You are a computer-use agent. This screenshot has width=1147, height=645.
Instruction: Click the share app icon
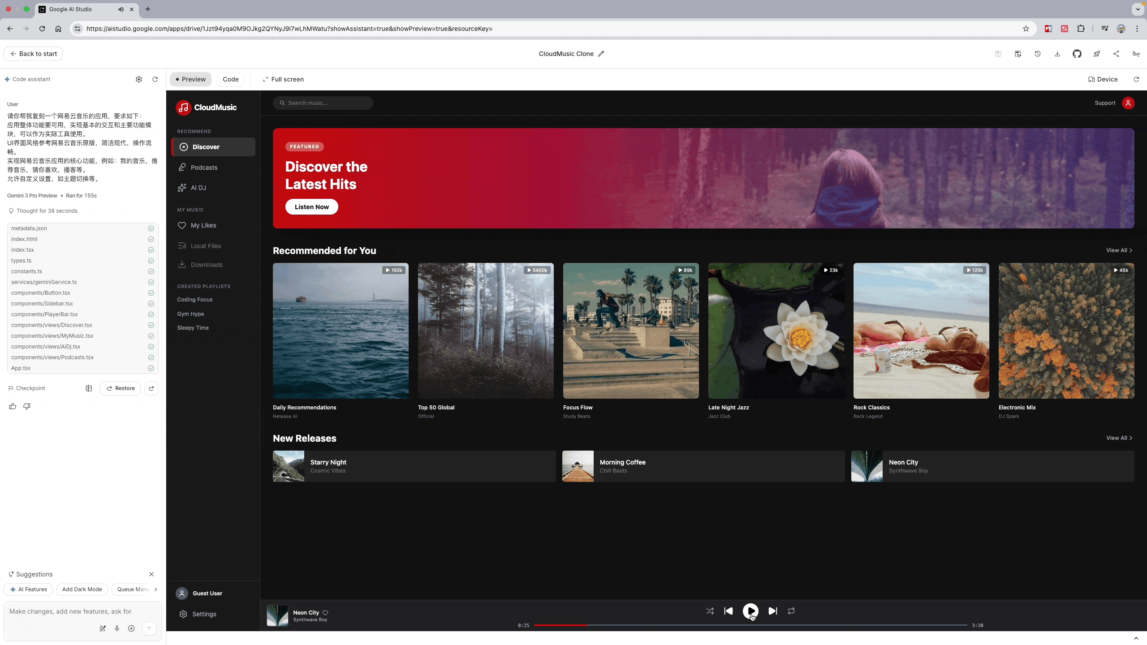[x=1116, y=54]
